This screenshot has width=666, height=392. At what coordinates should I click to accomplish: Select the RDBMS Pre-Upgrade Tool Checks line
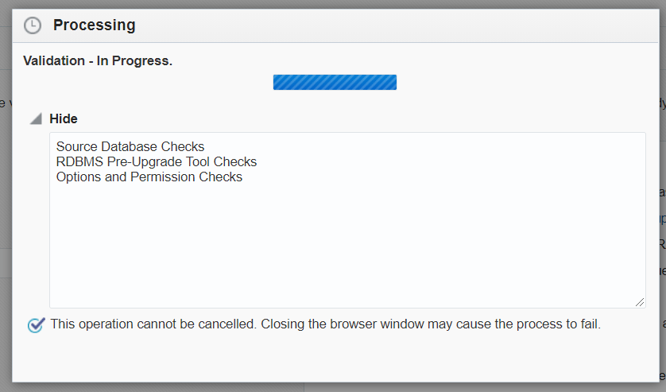(x=157, y=162)
